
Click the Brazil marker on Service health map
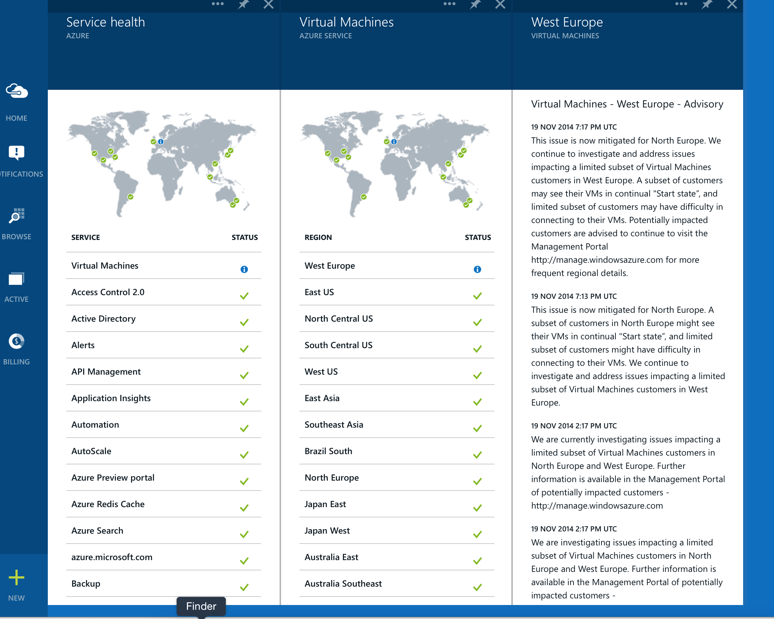[x=131, y=197]
